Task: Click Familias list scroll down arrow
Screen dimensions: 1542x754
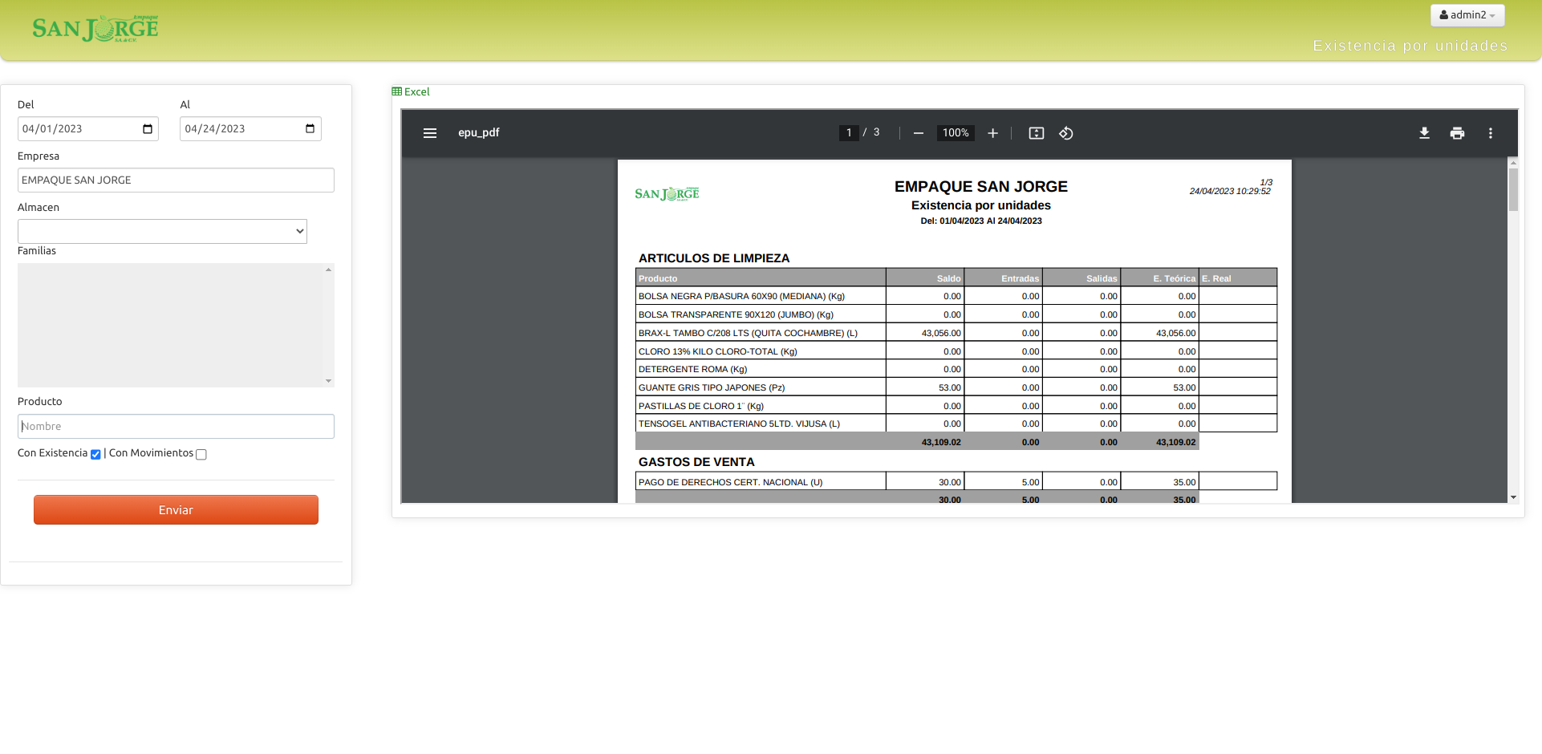Action: tap(329, 381)
